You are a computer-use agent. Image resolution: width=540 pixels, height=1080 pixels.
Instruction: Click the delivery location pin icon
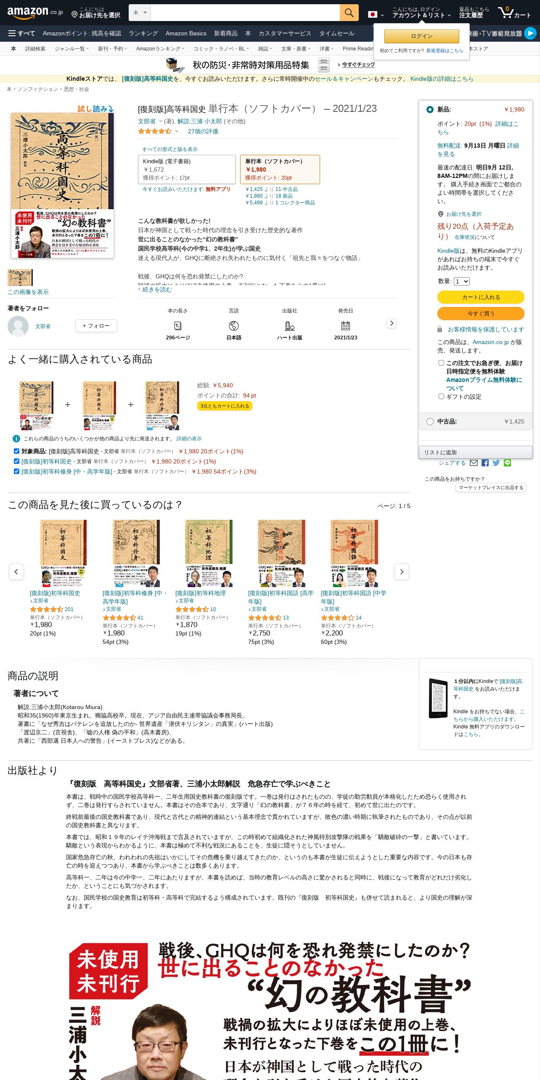74,15
